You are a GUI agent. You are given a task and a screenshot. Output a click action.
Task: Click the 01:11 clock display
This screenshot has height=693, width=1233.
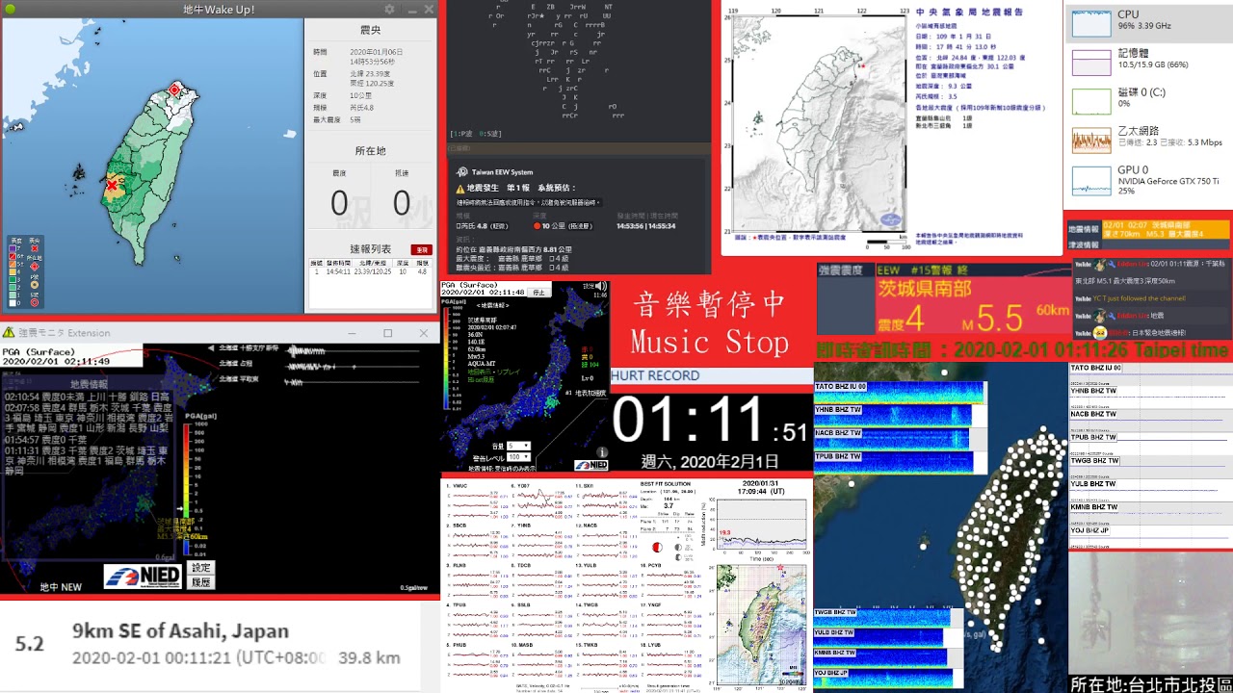coord(711,422)
